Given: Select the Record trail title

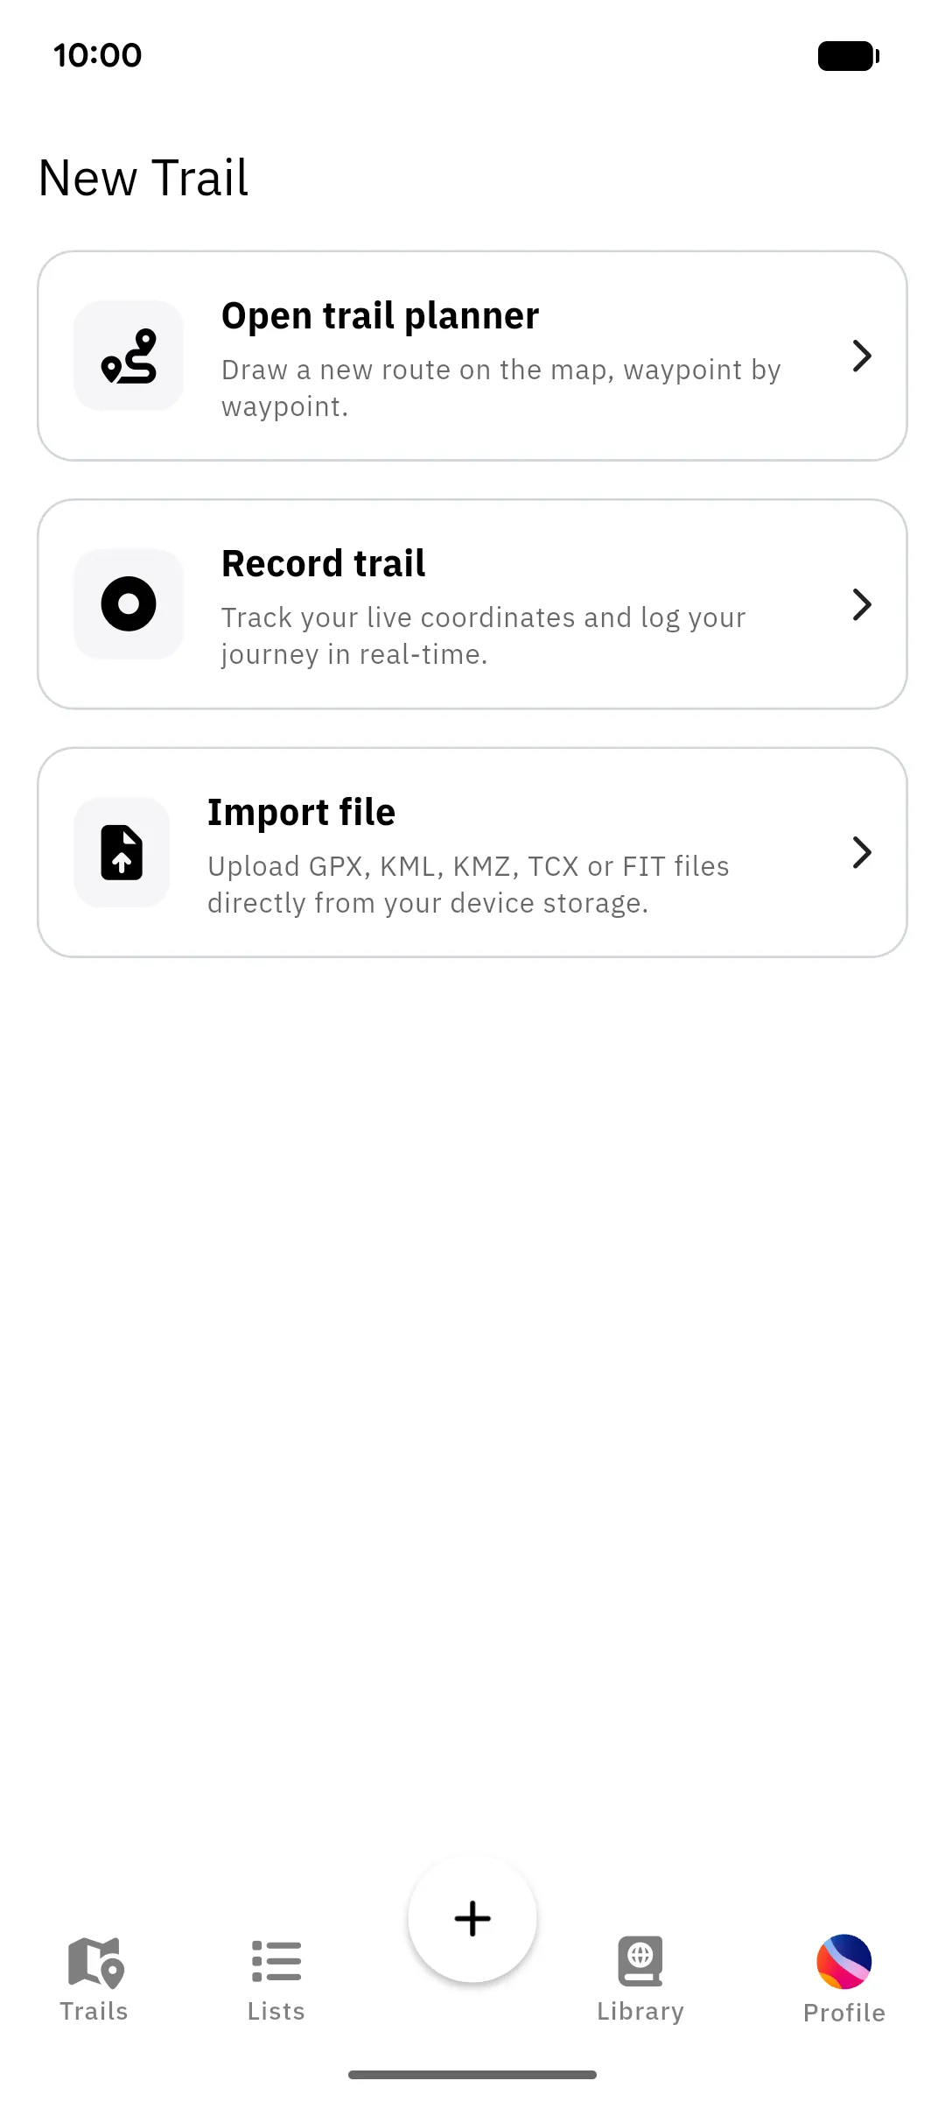Looking at the screenshot, I should tap(323, 564).
